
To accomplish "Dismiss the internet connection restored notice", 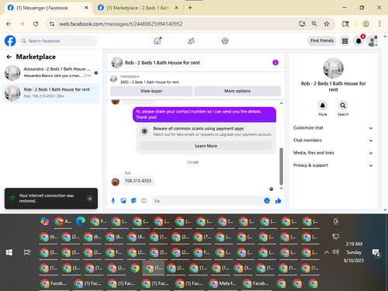I will click(x=90, y=199).
